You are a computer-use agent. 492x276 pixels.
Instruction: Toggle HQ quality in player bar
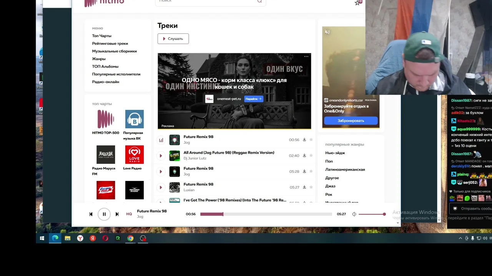click(x=129, y=214)
